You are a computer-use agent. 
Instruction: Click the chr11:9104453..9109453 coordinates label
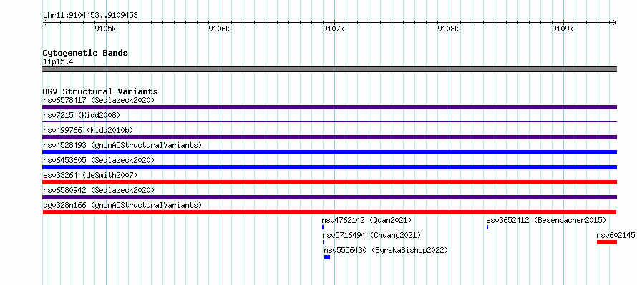tap(90, 16)
